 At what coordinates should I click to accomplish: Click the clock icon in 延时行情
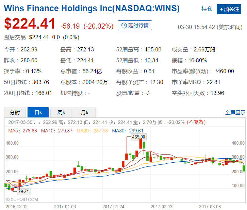124,26
